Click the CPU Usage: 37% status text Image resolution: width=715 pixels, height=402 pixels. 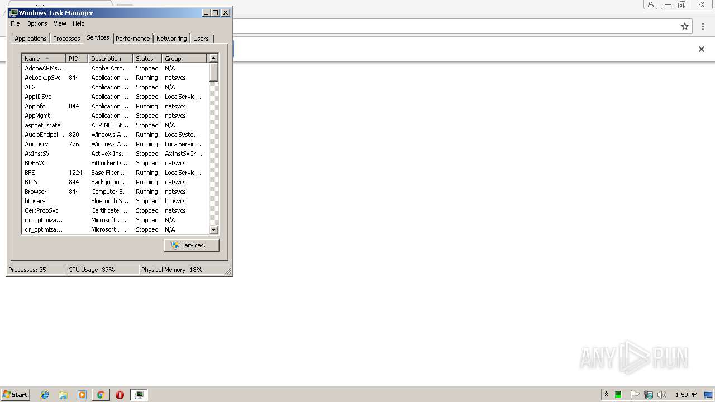pyautogui.click(x=92, y=270)
